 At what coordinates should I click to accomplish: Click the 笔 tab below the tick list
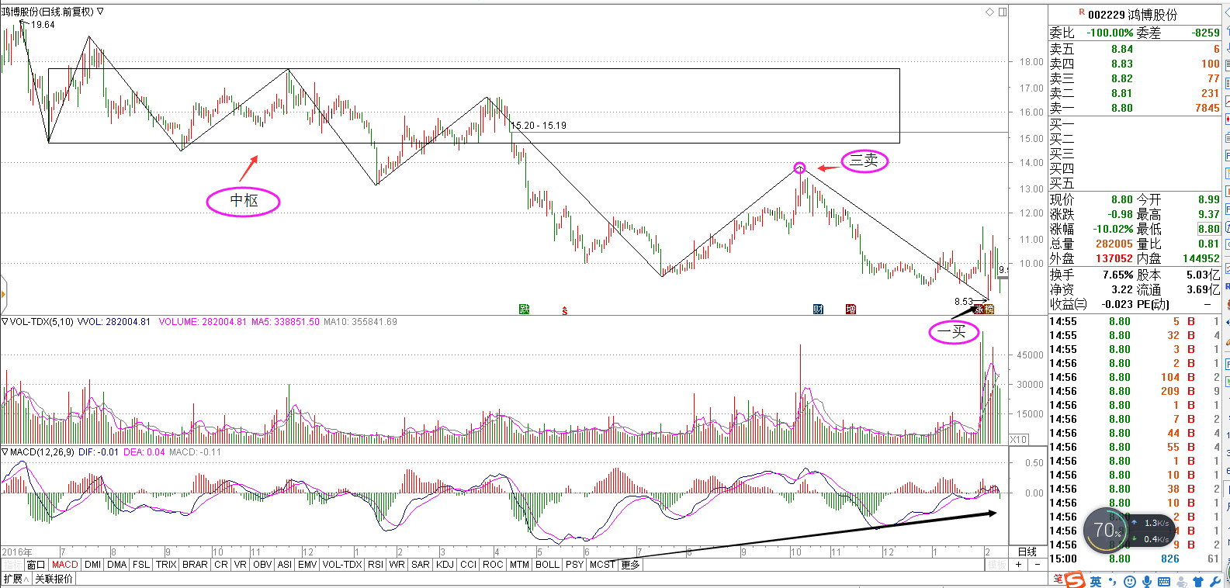point(1058,579)
